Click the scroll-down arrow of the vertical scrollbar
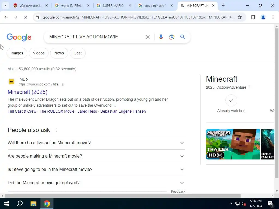279x209 pixels. click(x=277, y=191)
